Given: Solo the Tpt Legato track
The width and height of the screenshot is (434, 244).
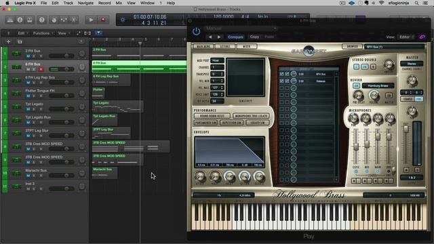Looking at the screenshot, I should (35, 109).
